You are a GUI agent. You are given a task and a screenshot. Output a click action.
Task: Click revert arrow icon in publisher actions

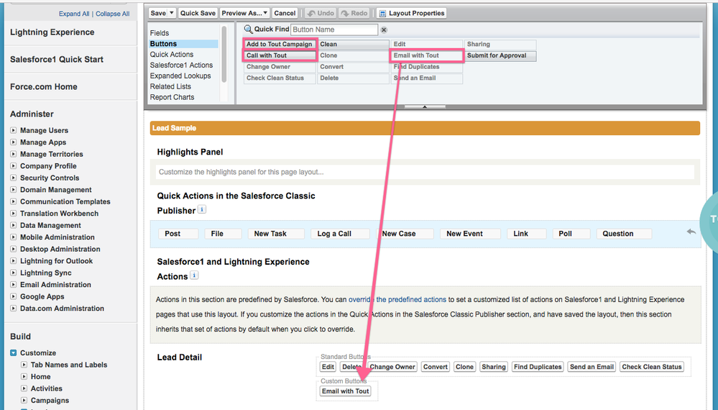(691, 232)
